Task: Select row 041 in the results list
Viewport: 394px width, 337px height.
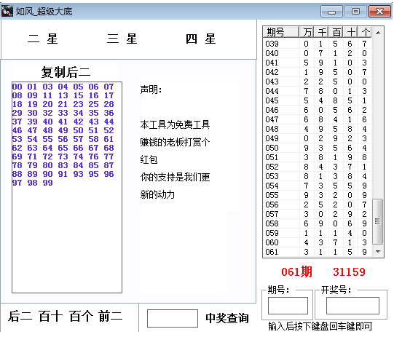Action: [x=318, y=63]
